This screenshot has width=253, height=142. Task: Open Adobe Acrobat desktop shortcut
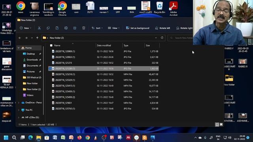point(174,9)
